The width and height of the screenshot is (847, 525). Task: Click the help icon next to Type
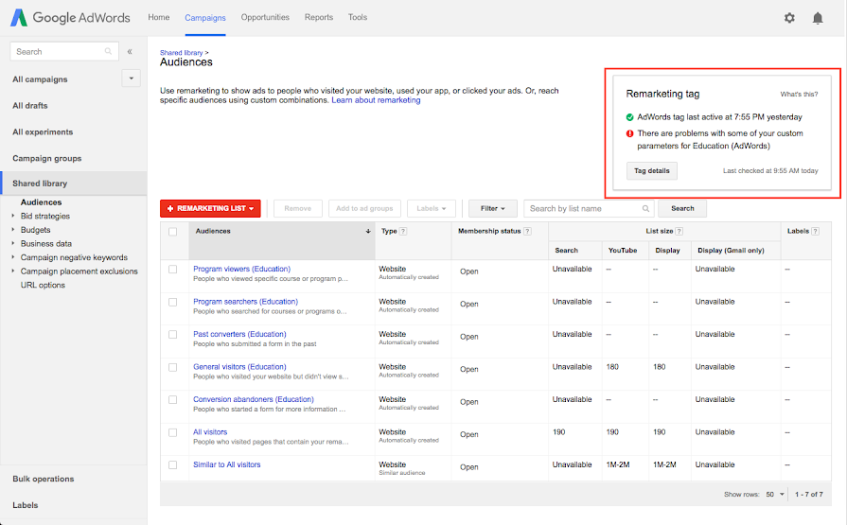403,231
